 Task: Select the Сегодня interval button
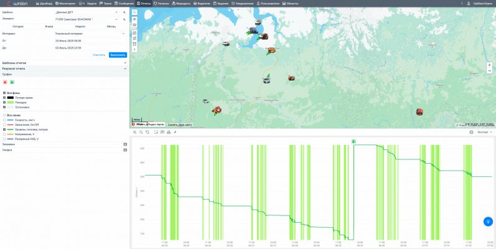18,27
